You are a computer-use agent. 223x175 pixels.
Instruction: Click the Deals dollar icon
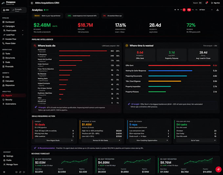(3, 62)
